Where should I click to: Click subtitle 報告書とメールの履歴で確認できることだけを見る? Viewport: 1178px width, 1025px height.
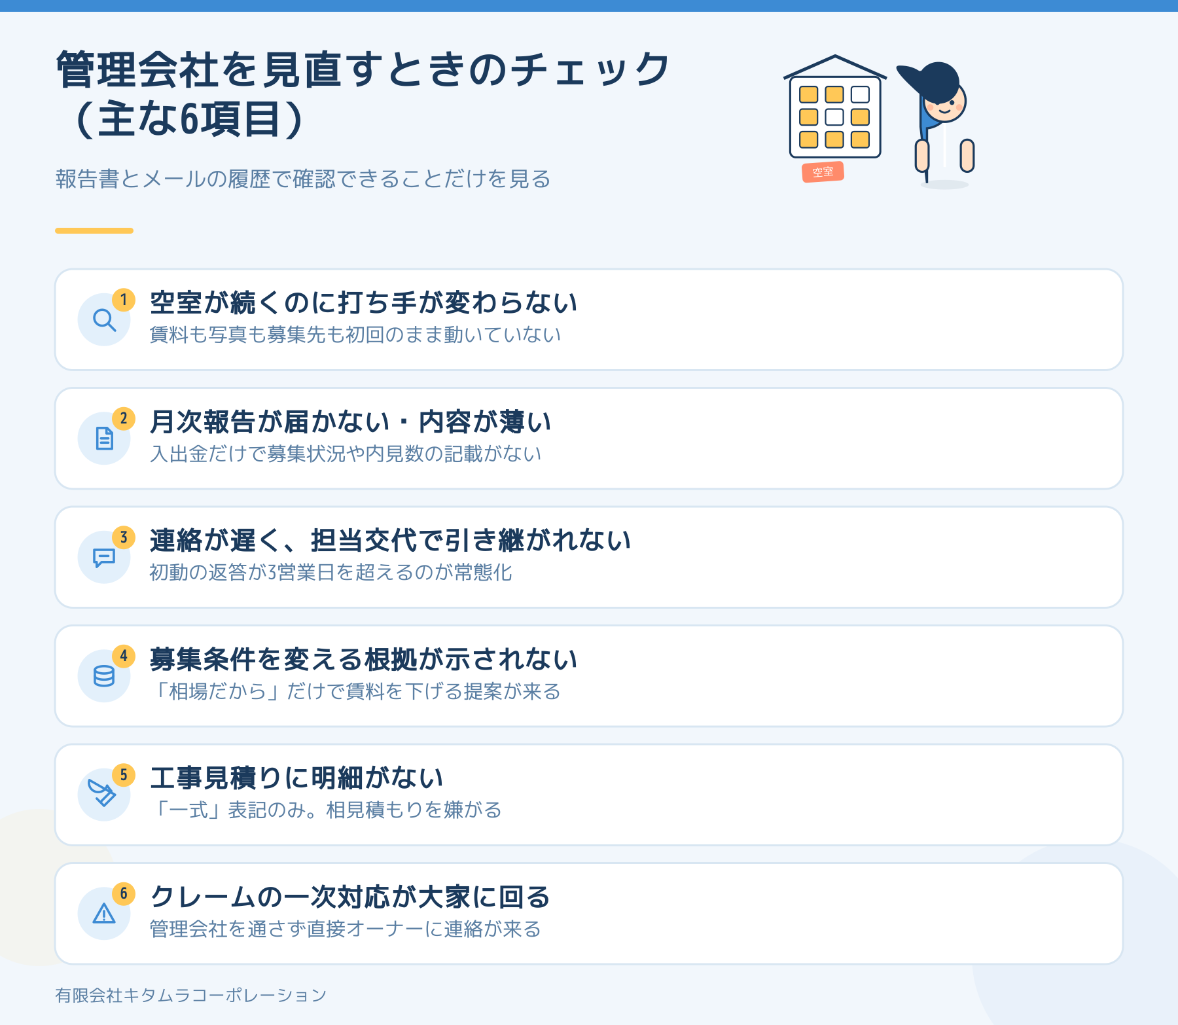click(303, 179)
